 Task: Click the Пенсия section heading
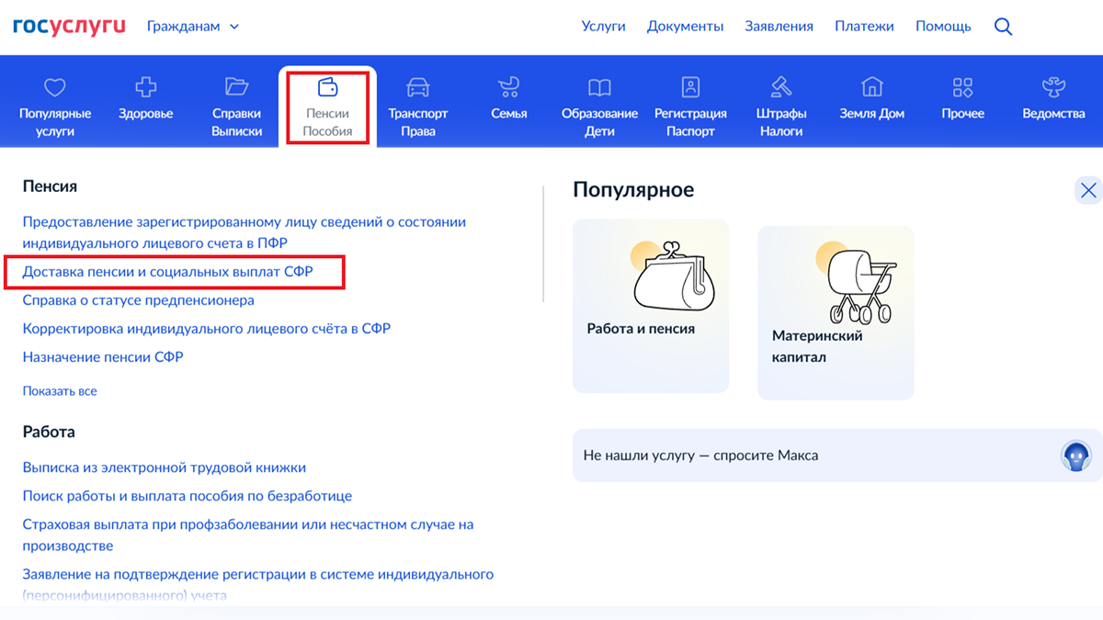coord(50,186)
